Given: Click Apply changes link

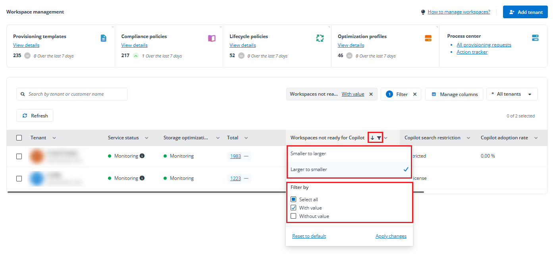Looking at the screenshot, I should (x=391, y=236).
